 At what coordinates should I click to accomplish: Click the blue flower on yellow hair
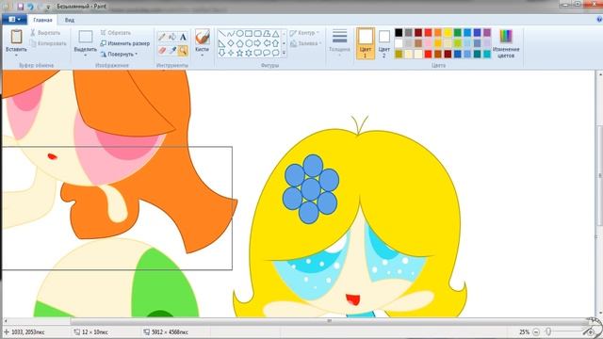pyautogui.click(x=311, y=188)
